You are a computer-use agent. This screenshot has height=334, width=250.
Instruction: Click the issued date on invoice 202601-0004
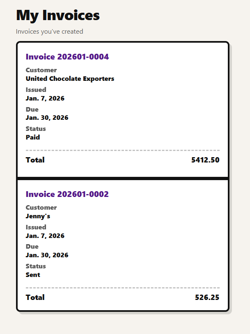tap(45, 98)
